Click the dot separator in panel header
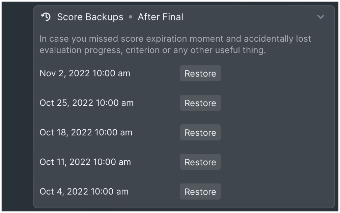 pyautogui.click(x=131, y=17)
